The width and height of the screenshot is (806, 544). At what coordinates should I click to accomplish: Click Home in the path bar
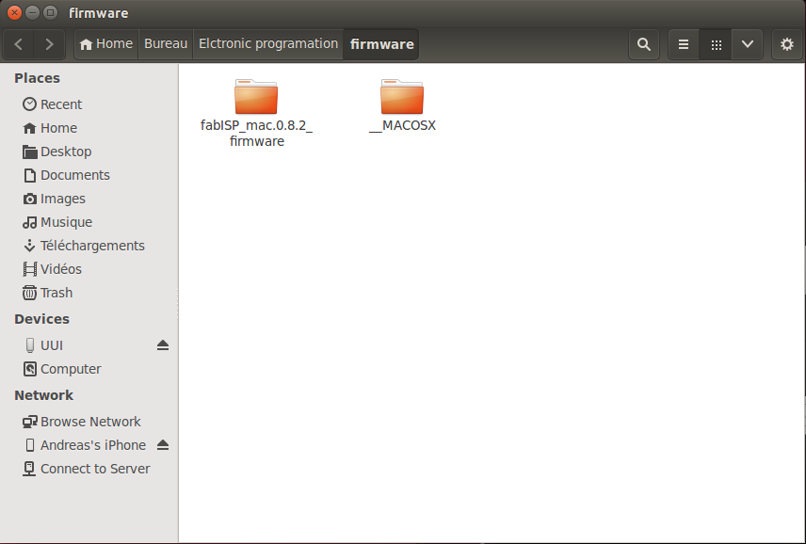pos(106,44)
